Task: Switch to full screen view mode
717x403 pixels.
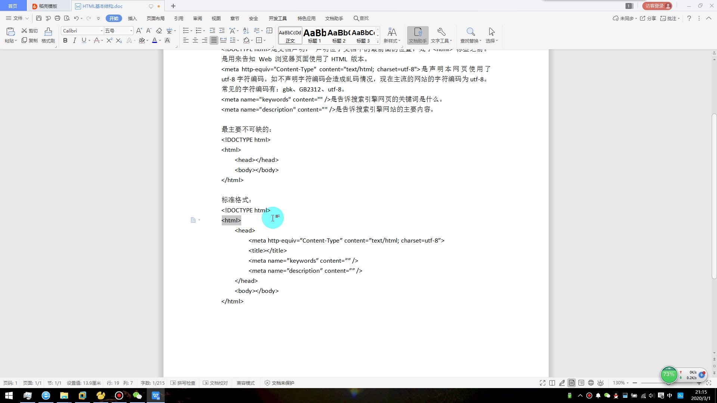Action: (542, 382)
